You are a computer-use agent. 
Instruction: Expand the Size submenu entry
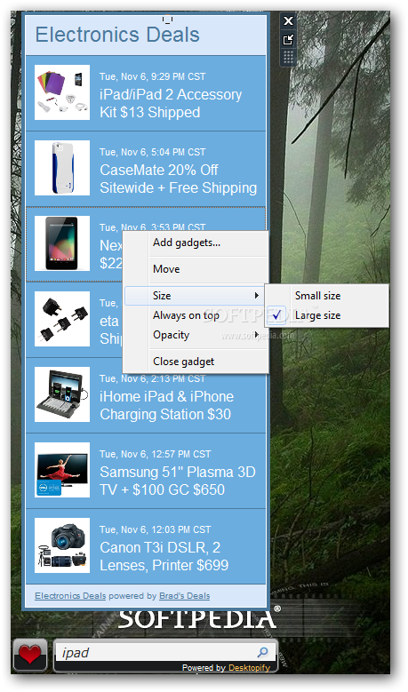click(196, 296)
